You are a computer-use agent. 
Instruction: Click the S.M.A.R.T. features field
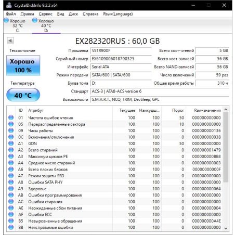point(160,99)
